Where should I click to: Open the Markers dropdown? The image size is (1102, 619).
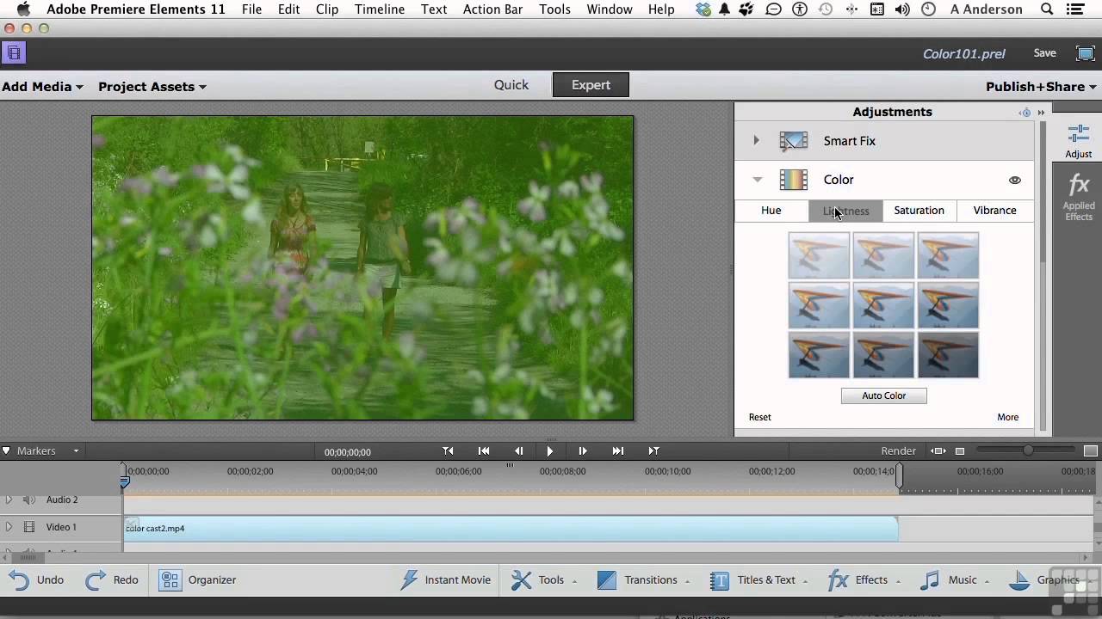tap(76, 451)
